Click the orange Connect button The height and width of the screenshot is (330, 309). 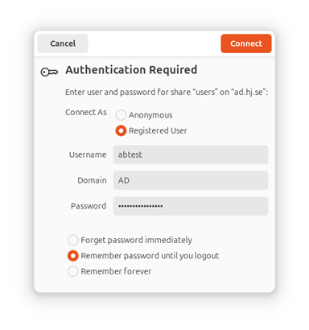(246, 43)
